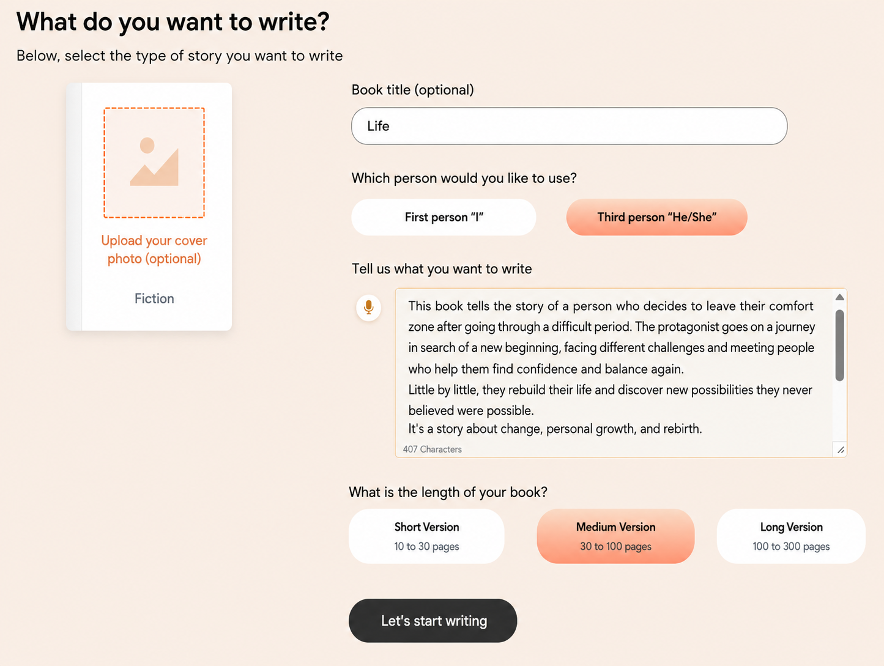Select First person "I" option
This screenshot has width=884, height=666.
pos(444,217)
